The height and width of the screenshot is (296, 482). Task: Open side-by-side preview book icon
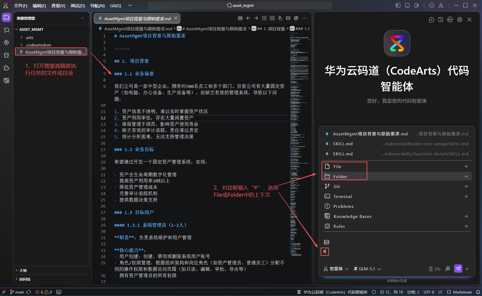272,18
